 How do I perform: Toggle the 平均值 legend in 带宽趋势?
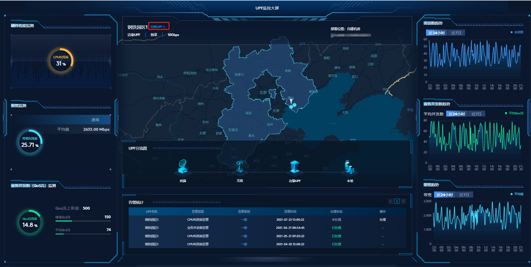(x=517, y=194)
